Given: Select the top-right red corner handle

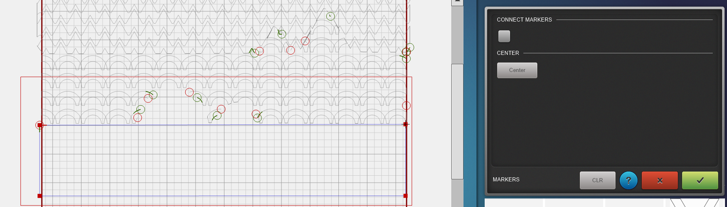Looking at the screenshot, I should tap(405, 124).
